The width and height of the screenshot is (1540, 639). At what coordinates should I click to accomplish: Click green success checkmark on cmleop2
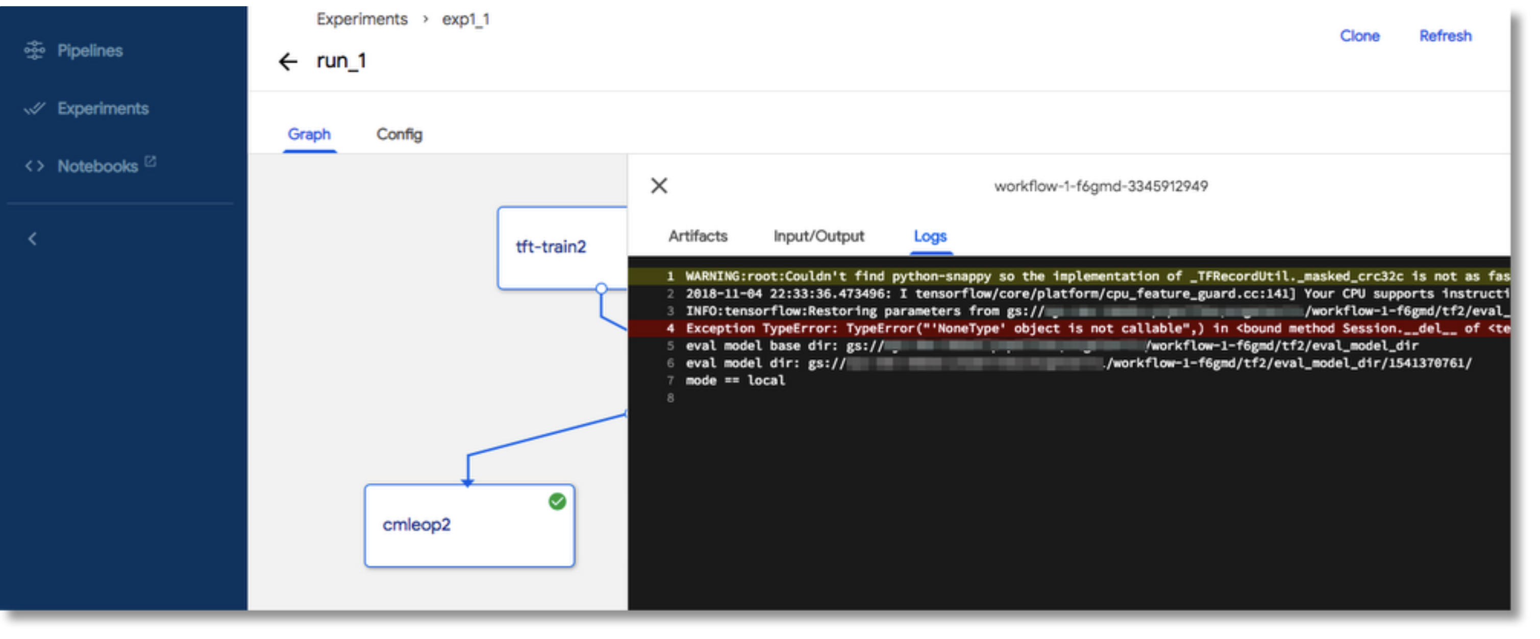coord(557,502)
